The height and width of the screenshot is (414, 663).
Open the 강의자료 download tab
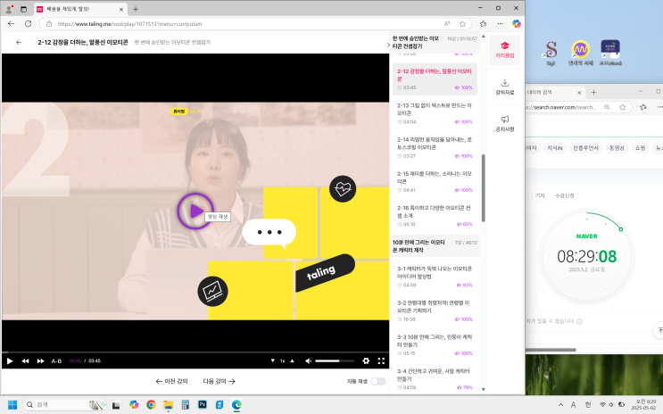point(505,87)
